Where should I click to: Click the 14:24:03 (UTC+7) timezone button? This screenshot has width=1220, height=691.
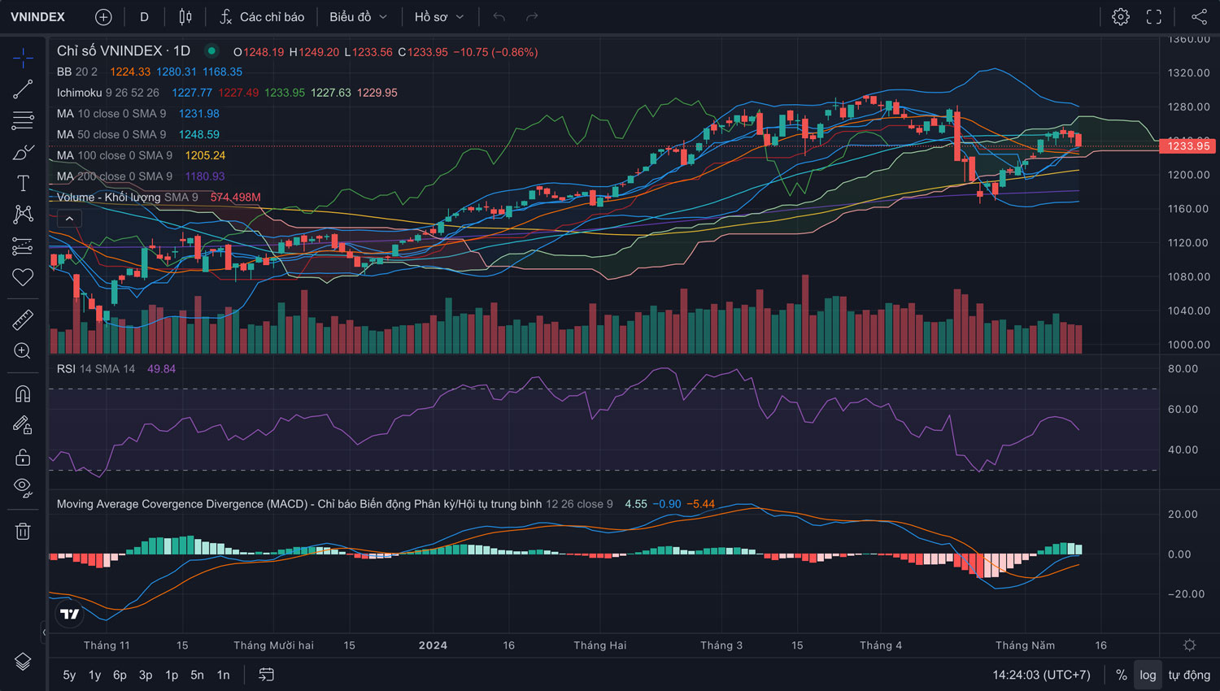[x=1041, y=675]
